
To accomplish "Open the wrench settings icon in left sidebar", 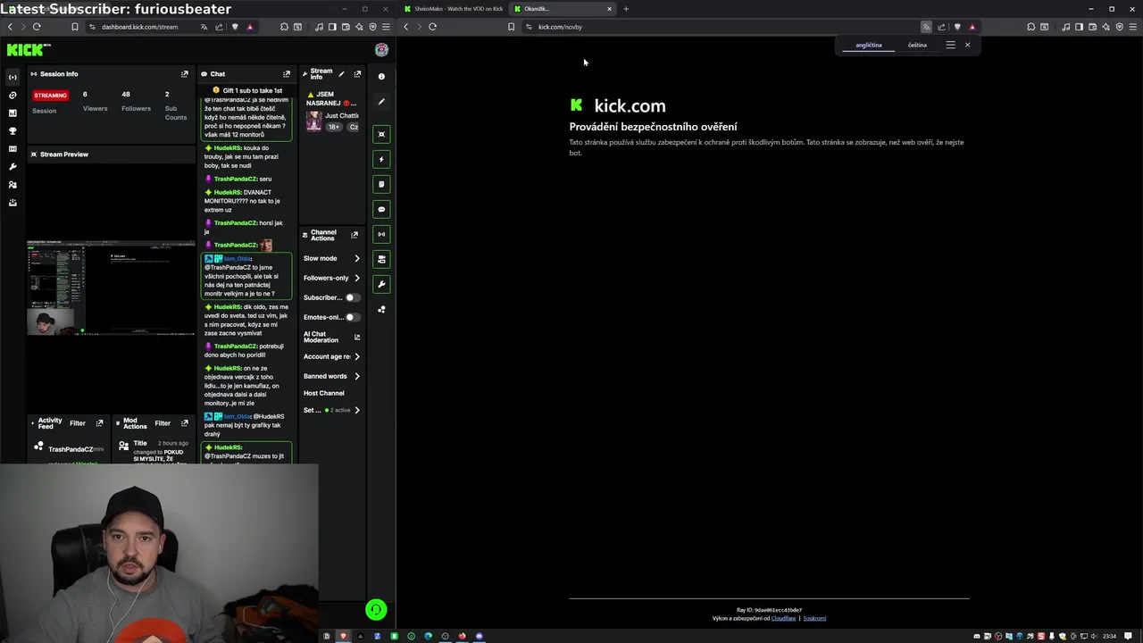I will (13, 166).
